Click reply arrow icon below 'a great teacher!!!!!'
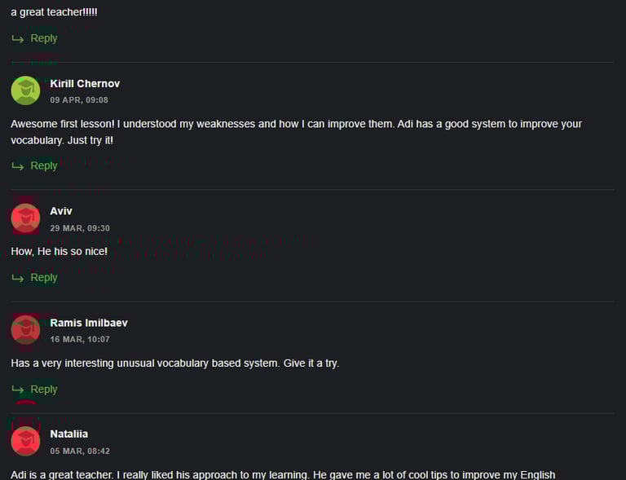The image size is (626, 480). click(x=18, y=38)
